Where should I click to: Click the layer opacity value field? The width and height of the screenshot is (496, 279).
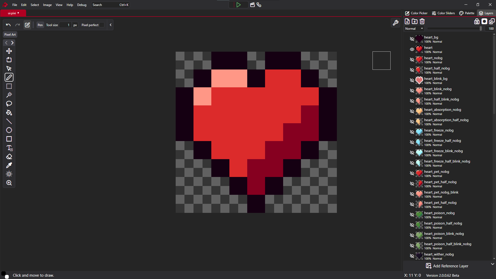pos(490,29)
